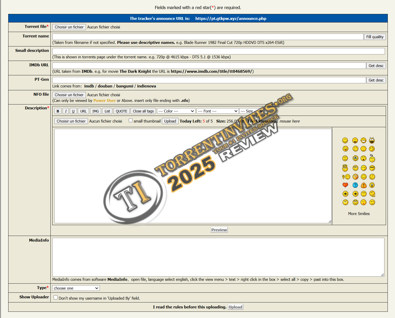Open the More Smilies link
Screen dimensions: 395x318
coord(359,214)
